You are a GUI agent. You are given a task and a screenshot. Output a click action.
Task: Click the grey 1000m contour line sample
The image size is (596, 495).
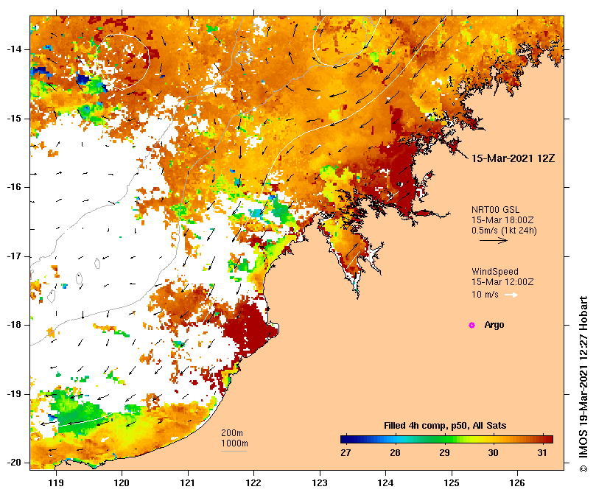click(234, 452)
